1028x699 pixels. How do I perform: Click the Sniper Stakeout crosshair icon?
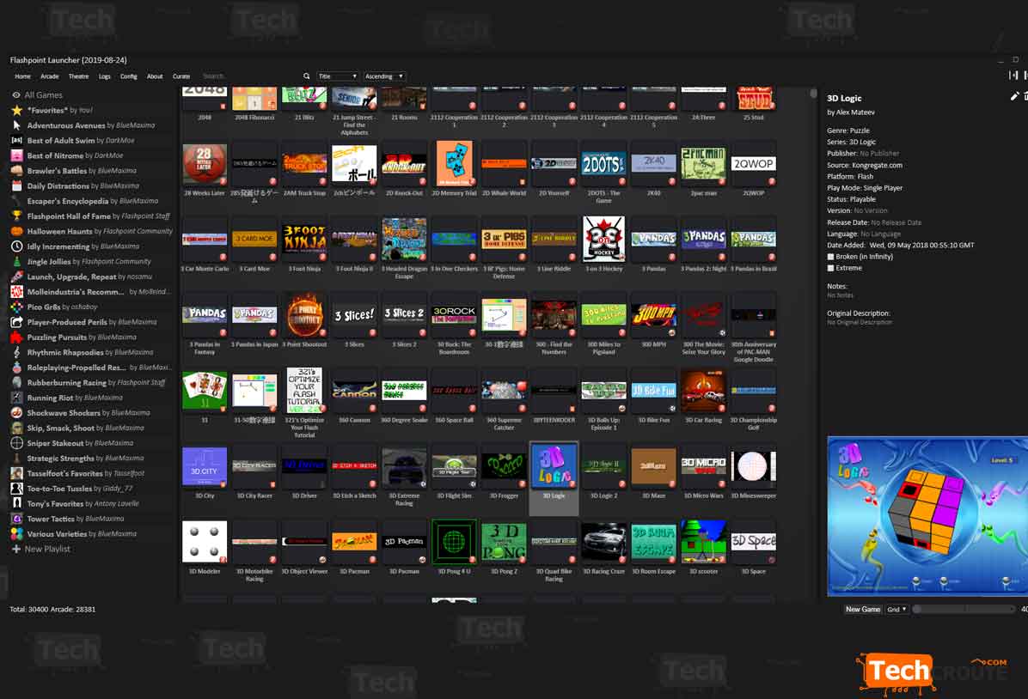[16, 443]
